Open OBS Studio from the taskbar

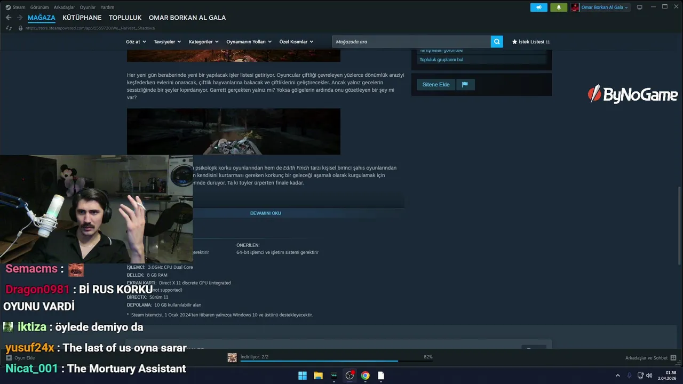coord(350,375)
